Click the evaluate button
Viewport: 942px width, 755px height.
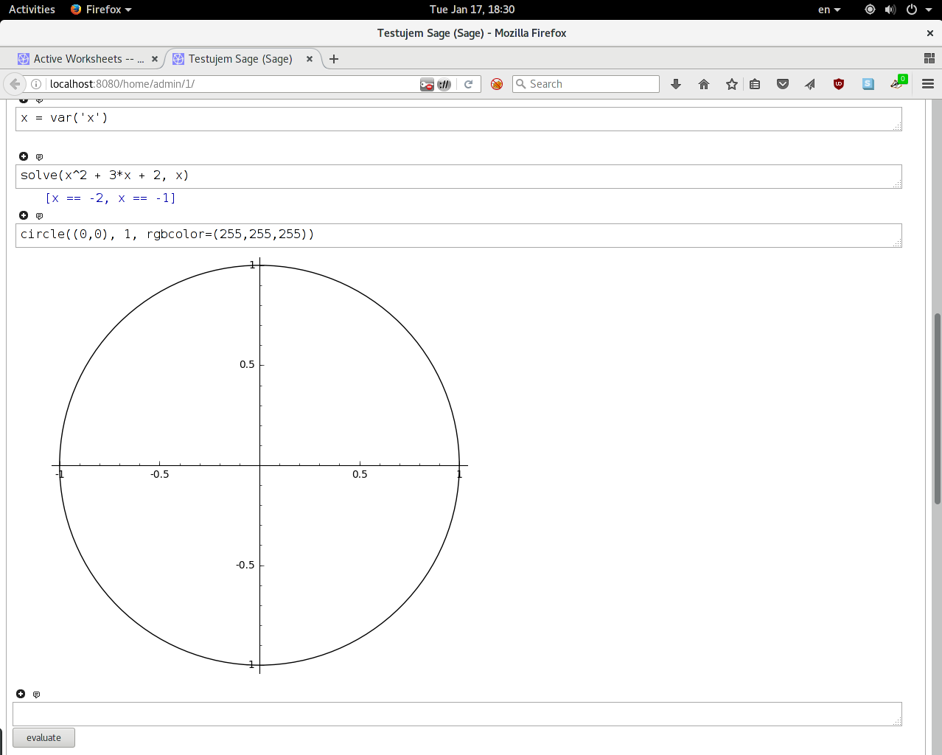click(43, 737)
